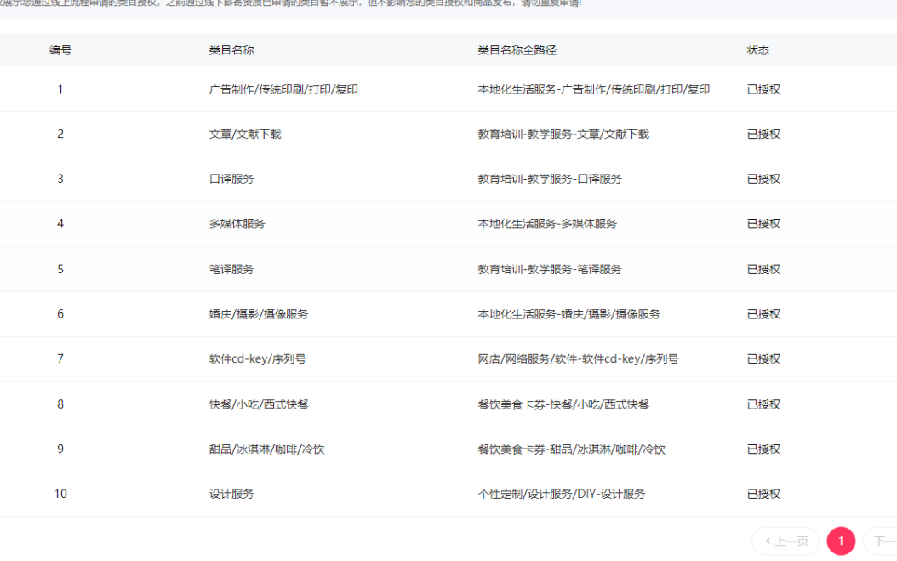Click the 状态 column header
This screenshot has height=561, width=897.
[x=758, y=50]
